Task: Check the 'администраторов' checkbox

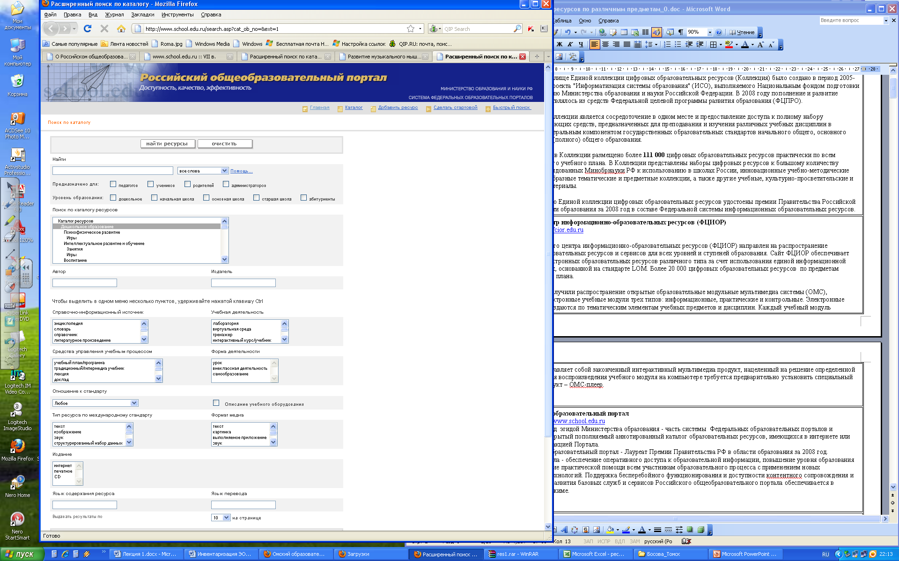Action: coord(226,184)
